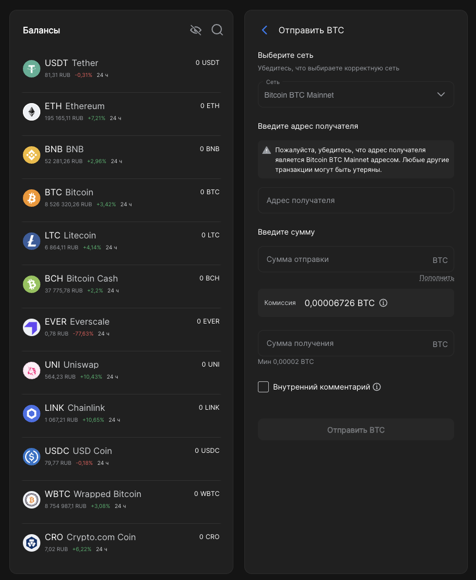Show the commission info tooltip icon
476x580 pixels.
coord(383,303)
